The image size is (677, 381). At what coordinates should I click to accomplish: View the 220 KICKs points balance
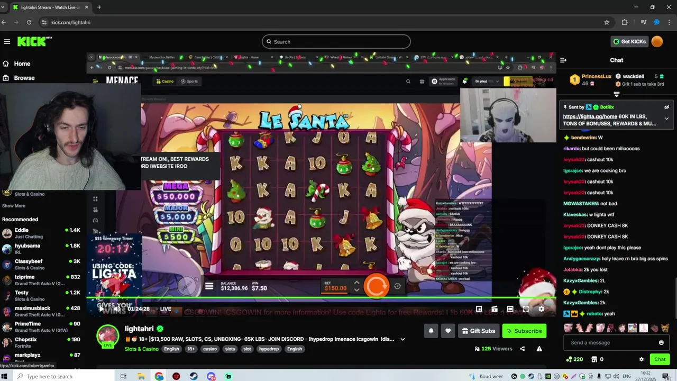[574, 359]
